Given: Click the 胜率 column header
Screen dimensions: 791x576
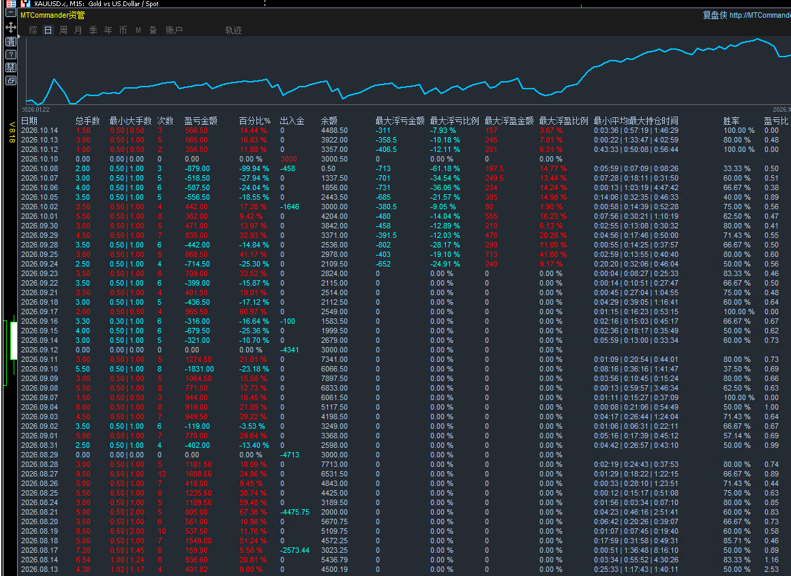Looking at the screenshot, I should tap(732, 121).
